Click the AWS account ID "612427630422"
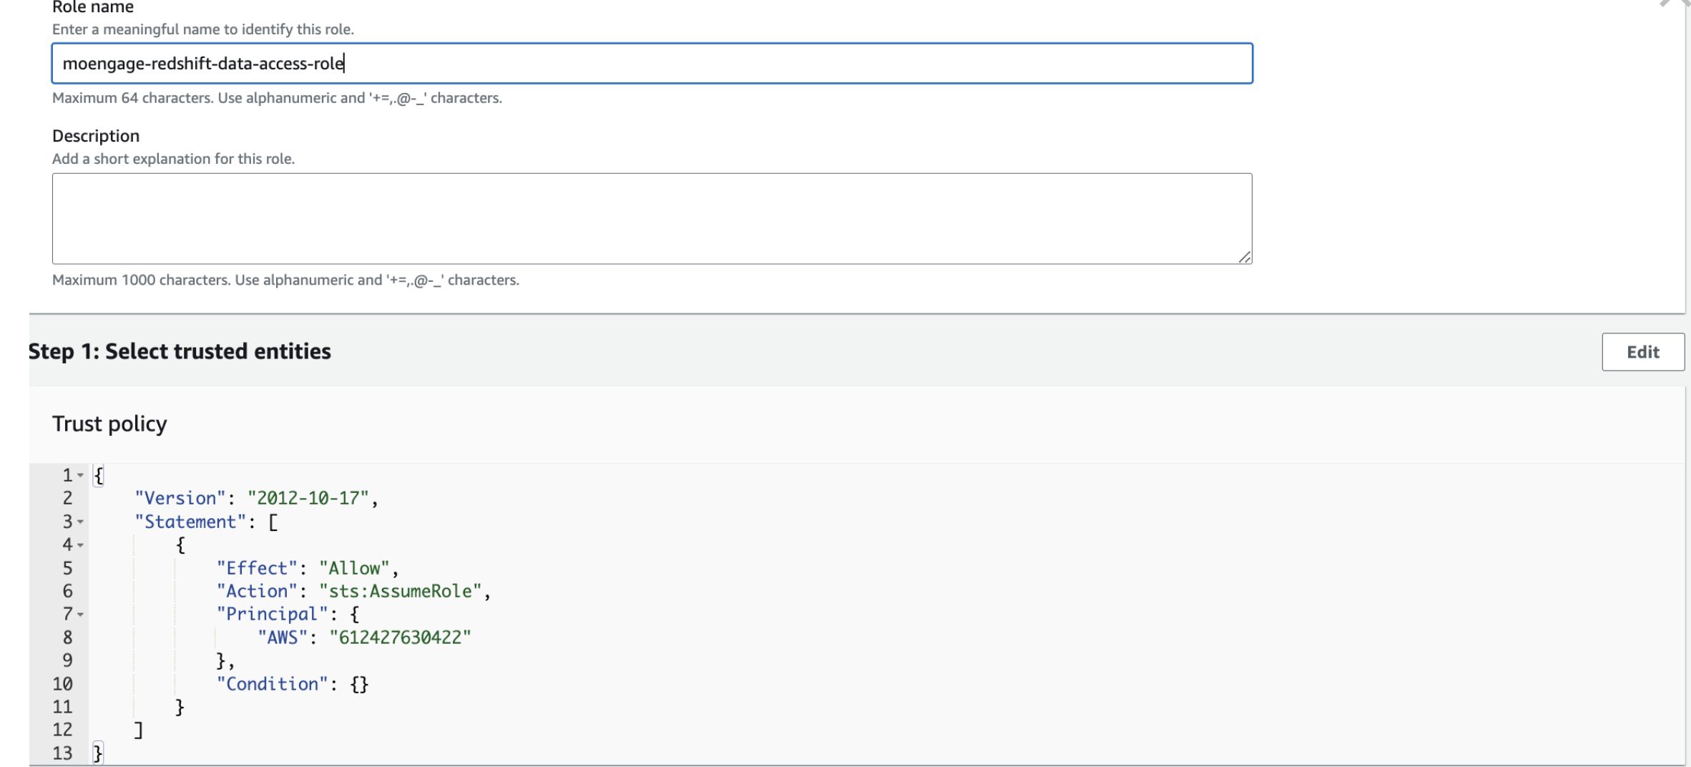Image resolution: width=1691 pixels, height=767 pixels. (x=400, y=637)
